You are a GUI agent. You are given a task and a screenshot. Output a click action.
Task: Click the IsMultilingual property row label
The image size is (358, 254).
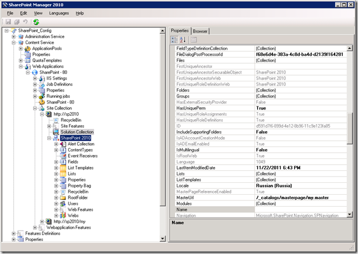tap(188, 150)
